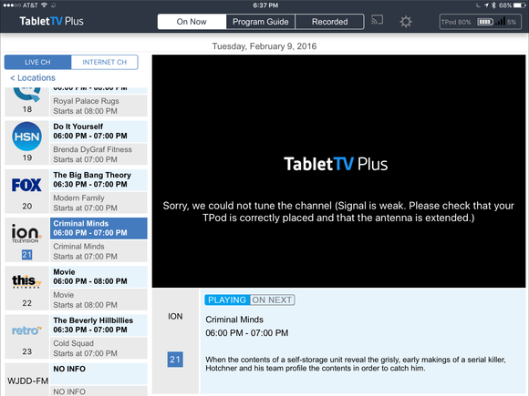Select upcoming Cold Squad entry

click(99, 348)
